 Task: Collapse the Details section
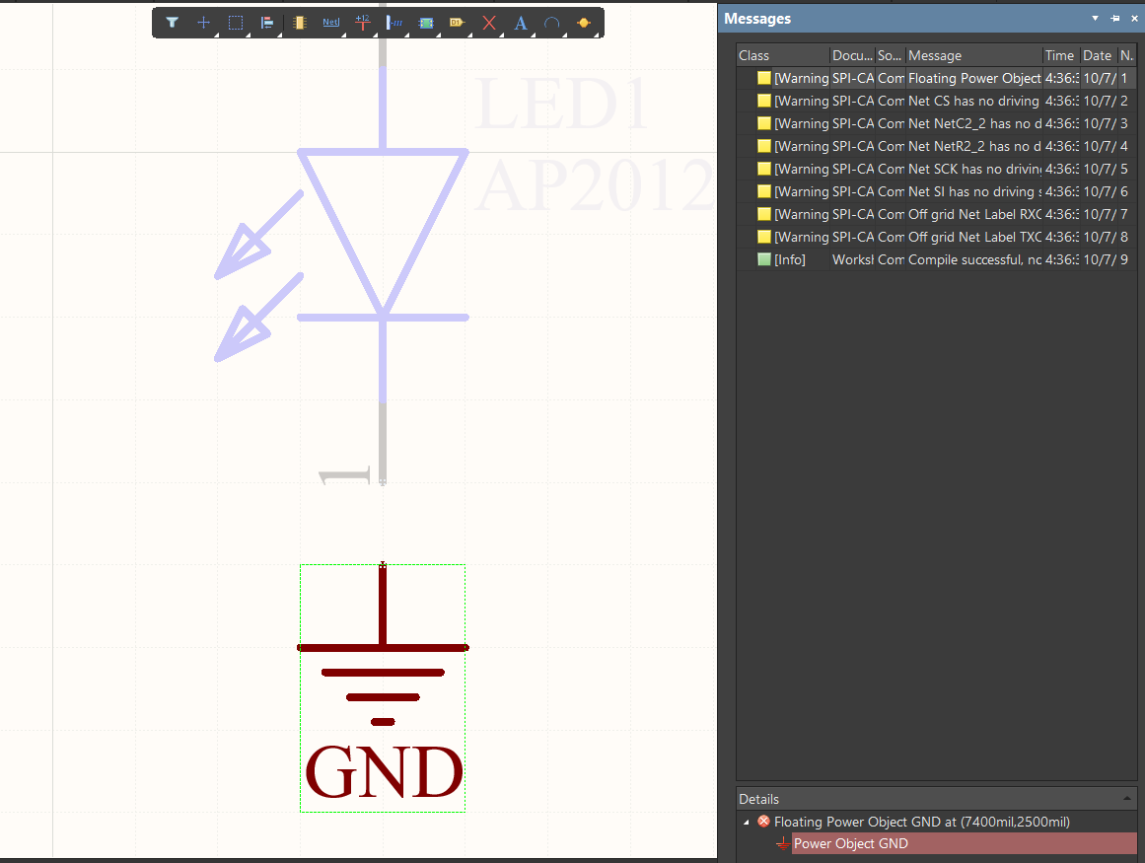click(x=1126, y=799)
